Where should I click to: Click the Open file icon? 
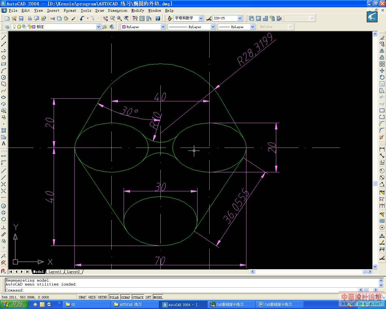click(x=14, y=18)
